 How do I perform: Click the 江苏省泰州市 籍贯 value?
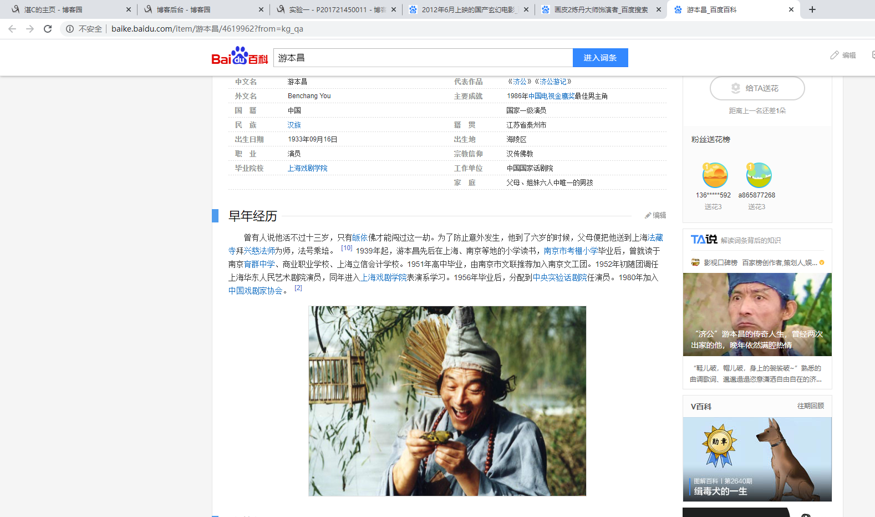tap(526, 125)
